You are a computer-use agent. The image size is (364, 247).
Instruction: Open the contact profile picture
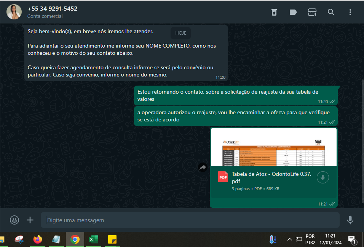[x=14, y=12]
